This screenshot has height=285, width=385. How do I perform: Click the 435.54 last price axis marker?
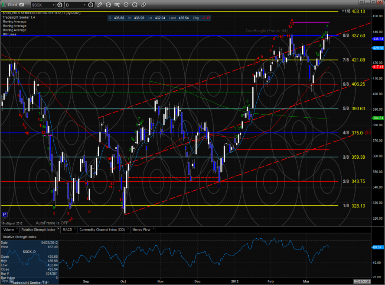[378, 39]
